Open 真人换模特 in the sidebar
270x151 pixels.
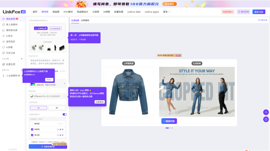click(10, 25)
